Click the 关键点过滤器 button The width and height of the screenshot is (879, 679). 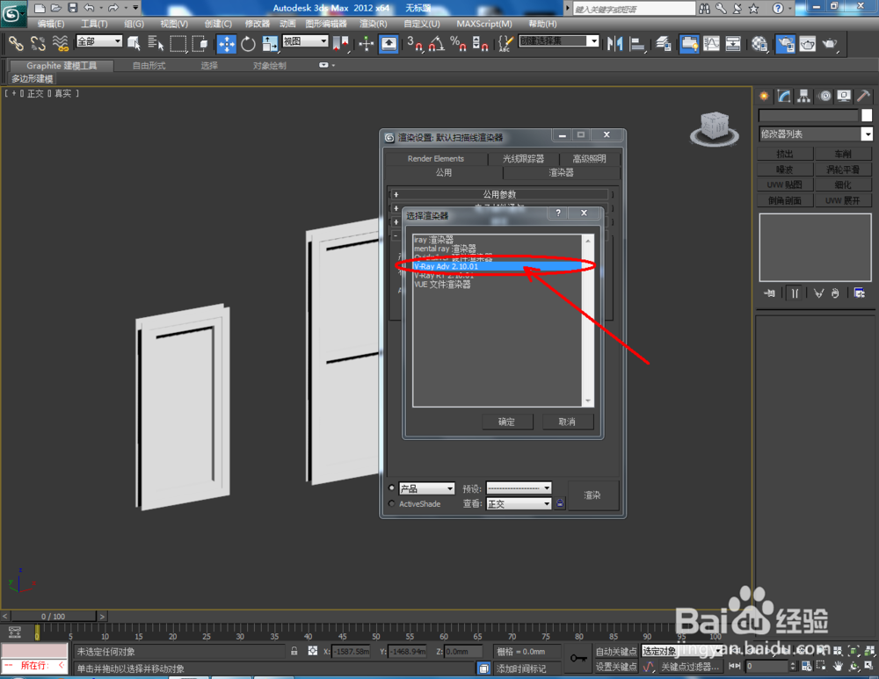point(689,667)
